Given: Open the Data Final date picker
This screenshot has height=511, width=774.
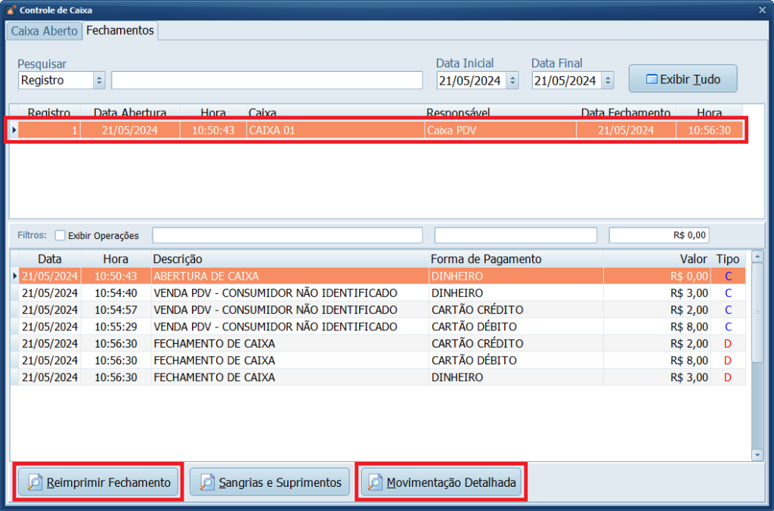Looking at the screenshot, I should point(607,80).
